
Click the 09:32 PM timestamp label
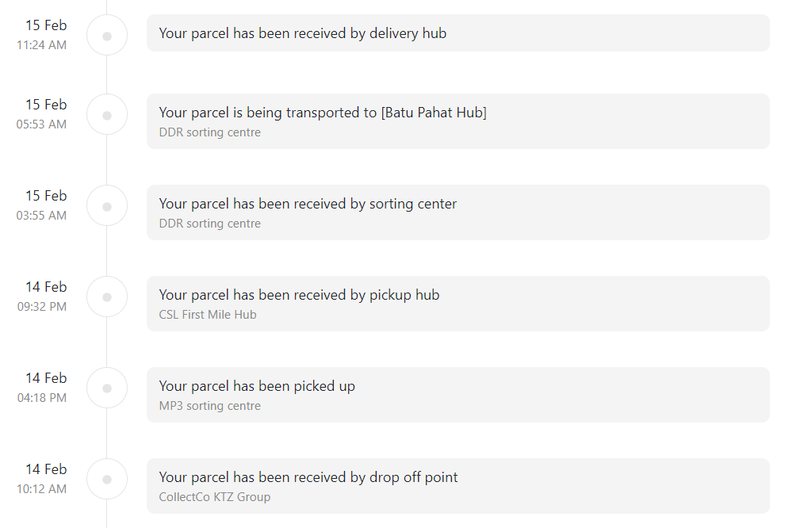tap(42, 306)
